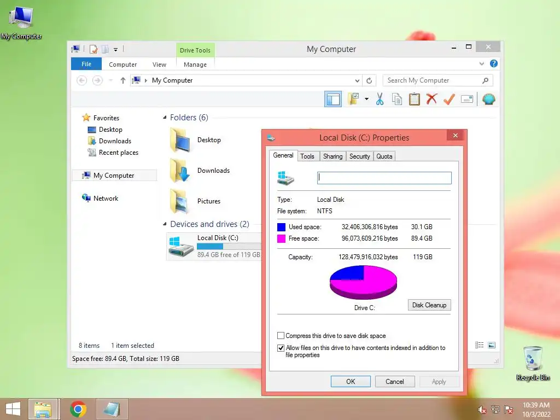560x420 pixels.
Task: Close the Local Disk Properties dialog
Action: 456,136
